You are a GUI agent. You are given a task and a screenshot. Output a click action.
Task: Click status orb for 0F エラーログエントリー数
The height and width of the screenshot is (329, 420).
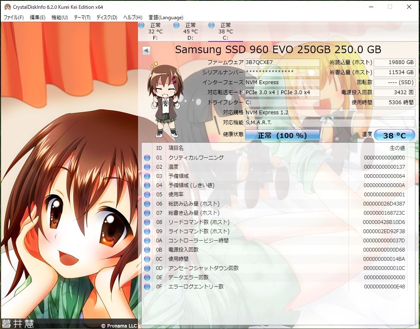pyautogui.click(x=147, y=287)
